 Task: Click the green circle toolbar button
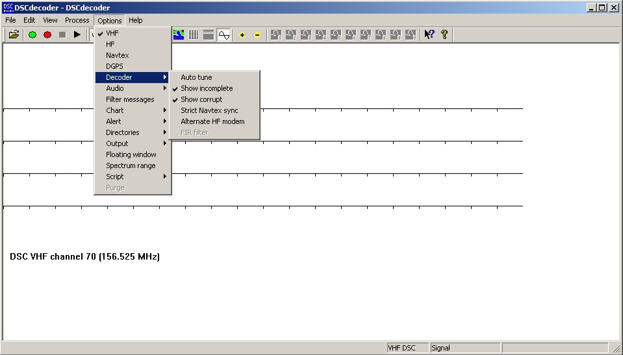tap(32, 35)
